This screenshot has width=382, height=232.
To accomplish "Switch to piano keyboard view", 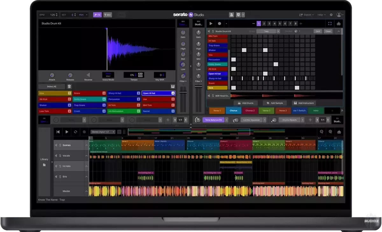I will 173,86.
